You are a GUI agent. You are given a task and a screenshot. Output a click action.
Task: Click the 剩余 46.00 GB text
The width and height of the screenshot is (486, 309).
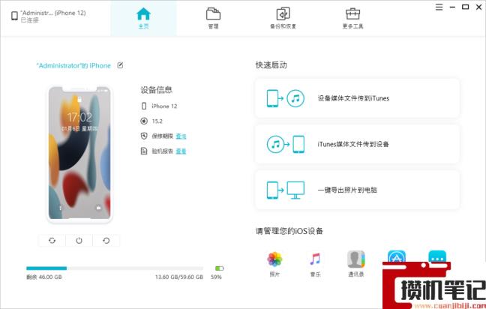pyautogui.click(x=44, y=277)
